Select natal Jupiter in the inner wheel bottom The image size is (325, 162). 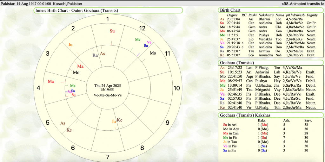click(114, 121)
